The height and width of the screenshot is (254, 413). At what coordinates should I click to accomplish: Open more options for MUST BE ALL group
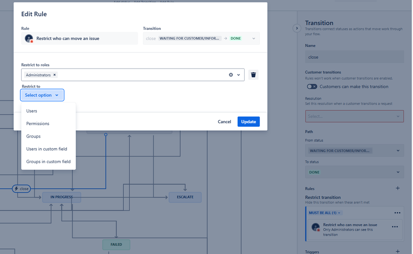397,213
